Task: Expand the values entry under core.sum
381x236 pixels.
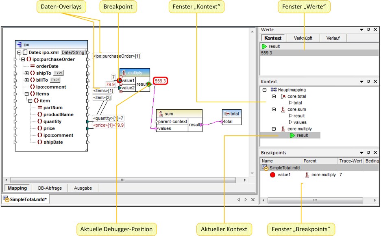Action: pyautogui.click(x=291, y=122)
